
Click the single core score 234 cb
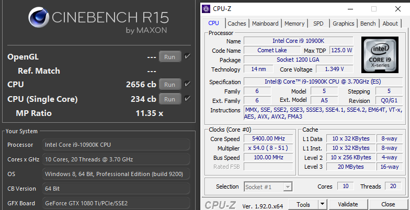(x=143, y=99)
